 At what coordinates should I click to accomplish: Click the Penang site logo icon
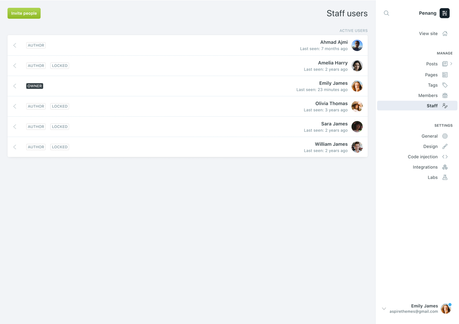coord(445,13)
